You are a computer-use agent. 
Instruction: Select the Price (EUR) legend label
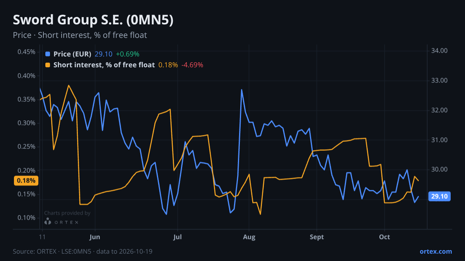pyautogui.click(x=72, y=54)
